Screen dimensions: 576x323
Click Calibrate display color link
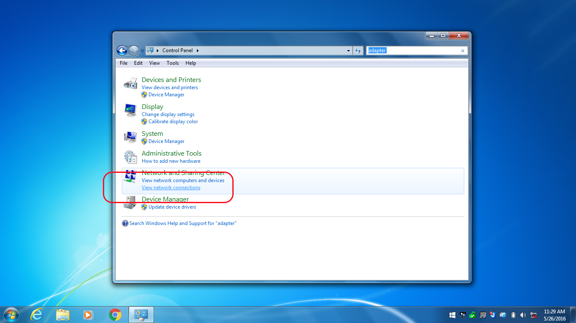coord(173,122)
